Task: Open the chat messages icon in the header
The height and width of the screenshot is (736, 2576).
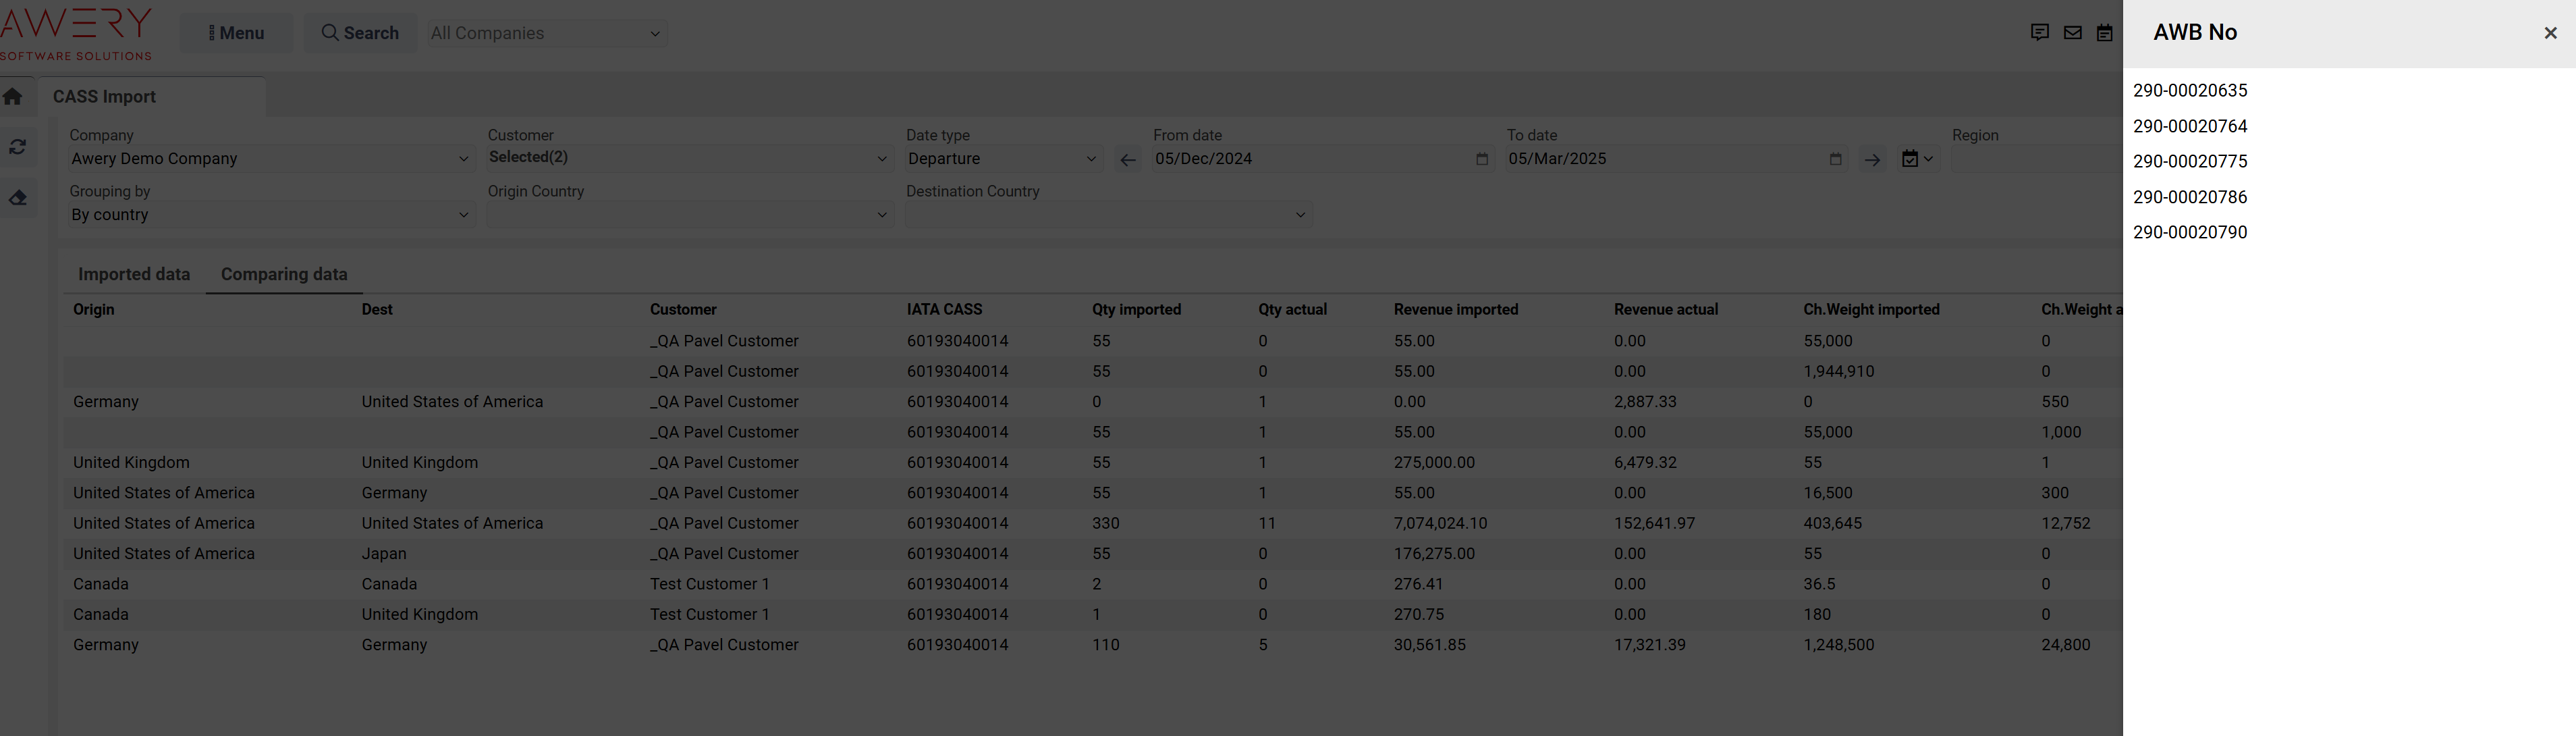Action: [x=2039, y=33]
